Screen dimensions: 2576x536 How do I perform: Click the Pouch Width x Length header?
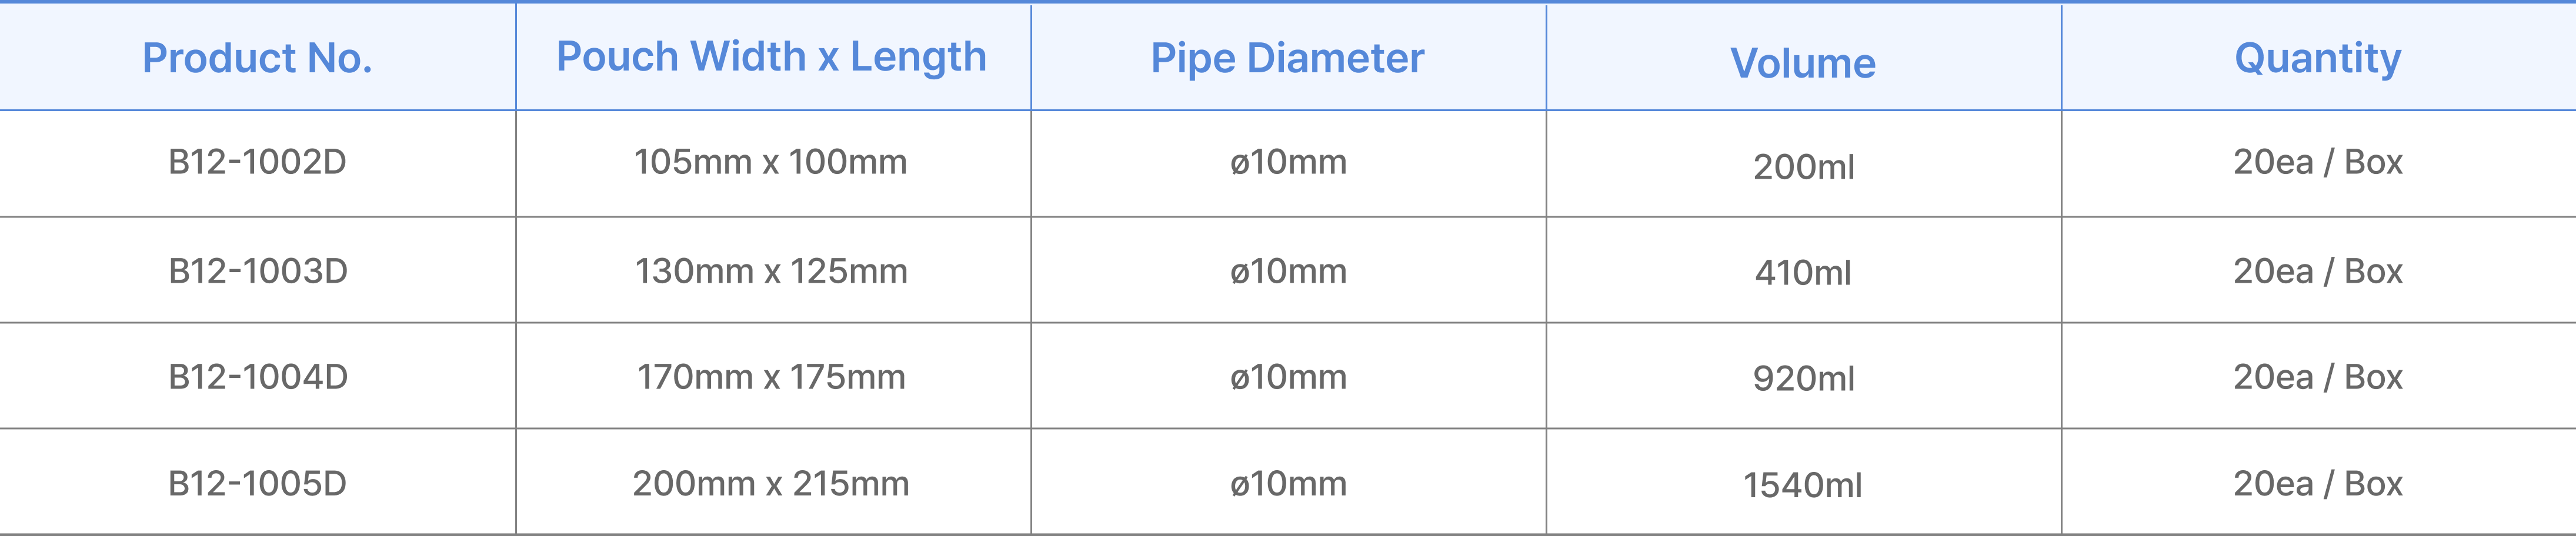[771, 57]
